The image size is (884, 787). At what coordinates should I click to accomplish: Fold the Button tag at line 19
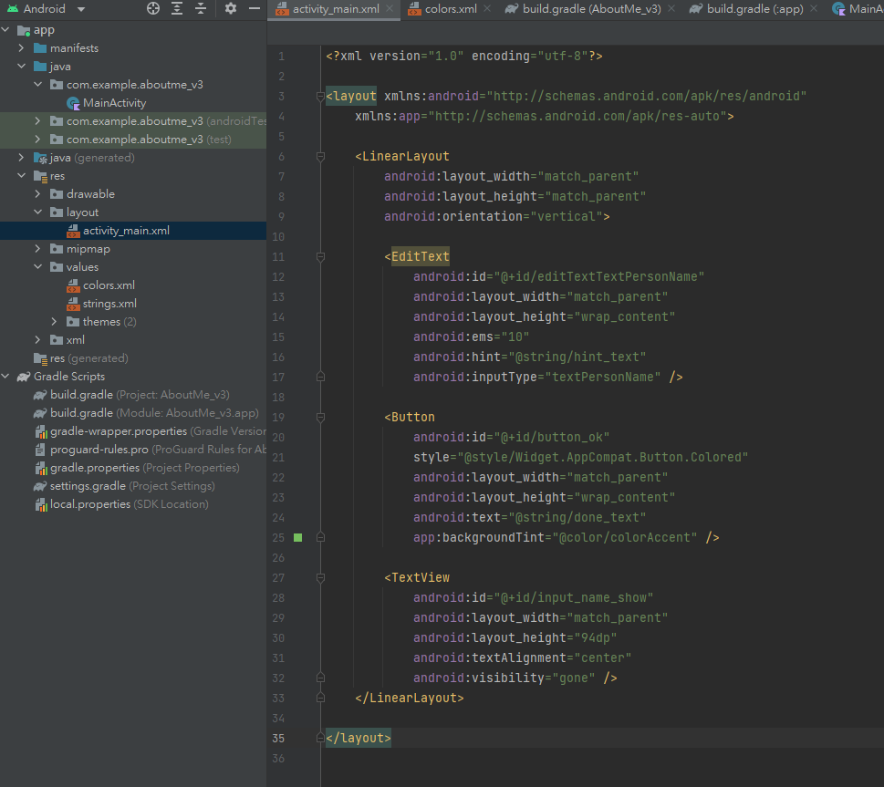point(320,418)
